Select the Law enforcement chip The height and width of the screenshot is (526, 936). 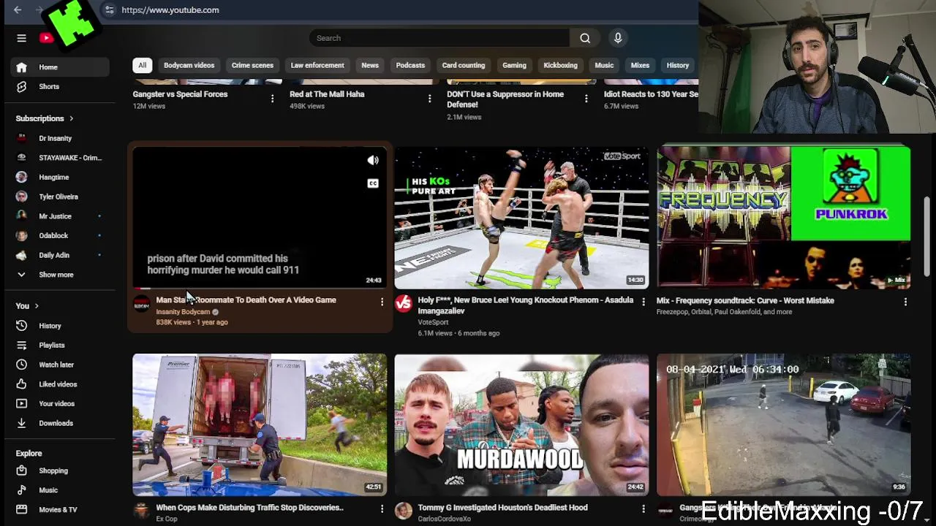point(317,65)
